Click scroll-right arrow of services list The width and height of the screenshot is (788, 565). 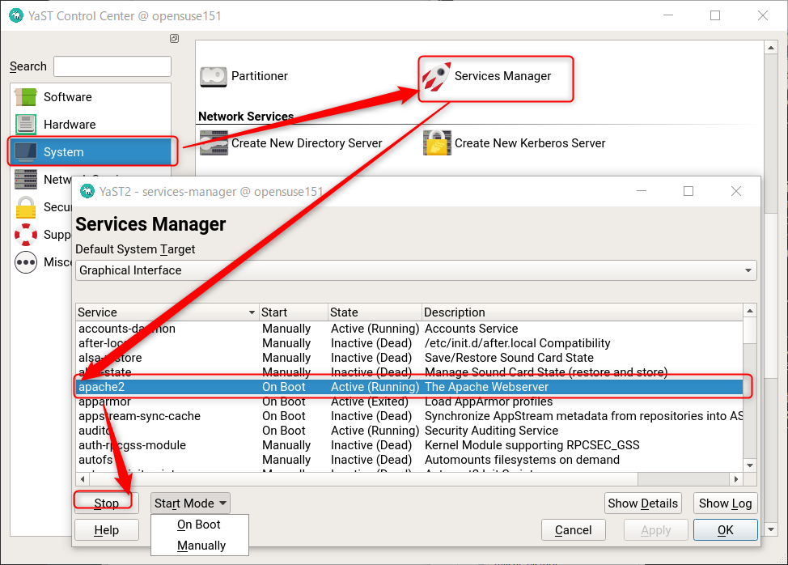[736, 478]
